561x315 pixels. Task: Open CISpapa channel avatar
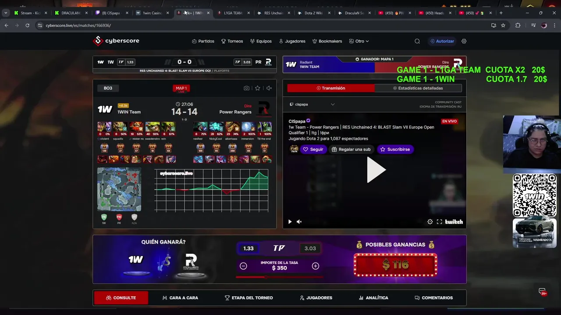click(x=294, y=149)
